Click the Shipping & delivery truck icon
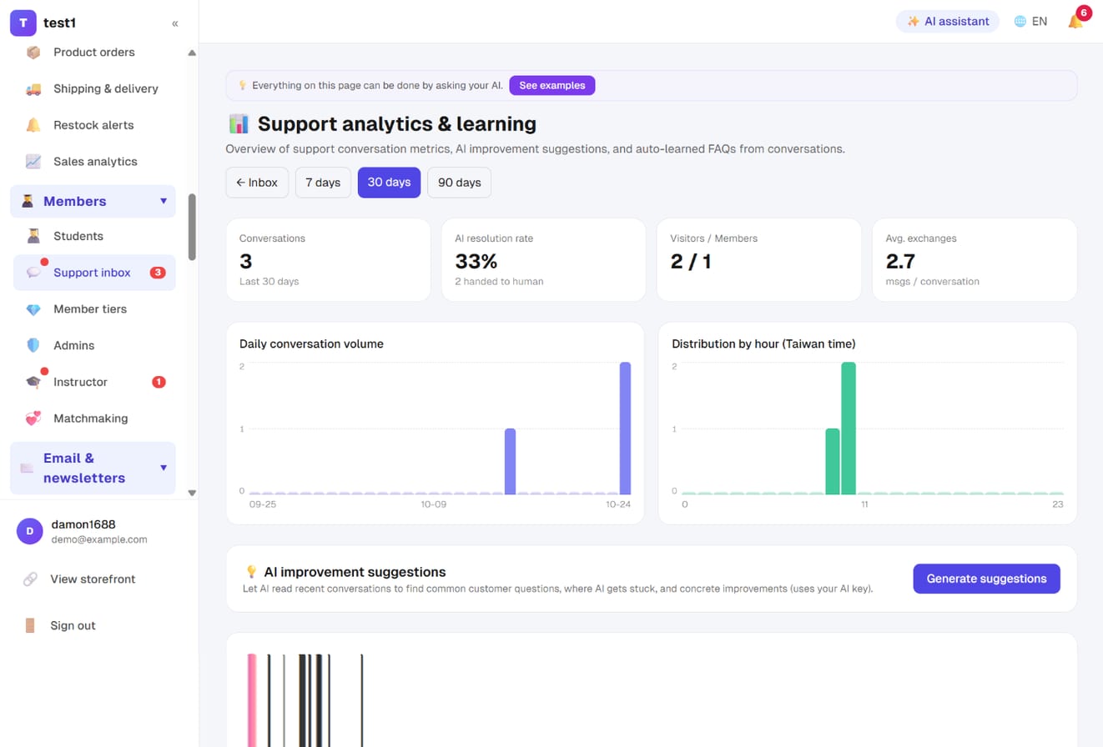 pyautogui.click(x=33, y=89)
